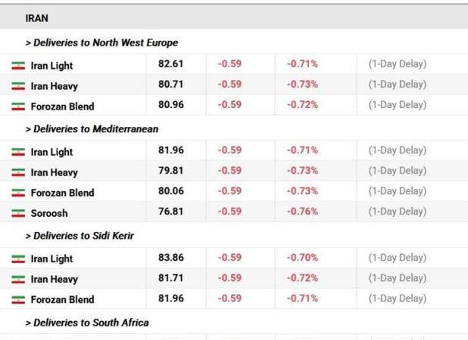Click the 82.61 price of Iran Light

point(170,63)
